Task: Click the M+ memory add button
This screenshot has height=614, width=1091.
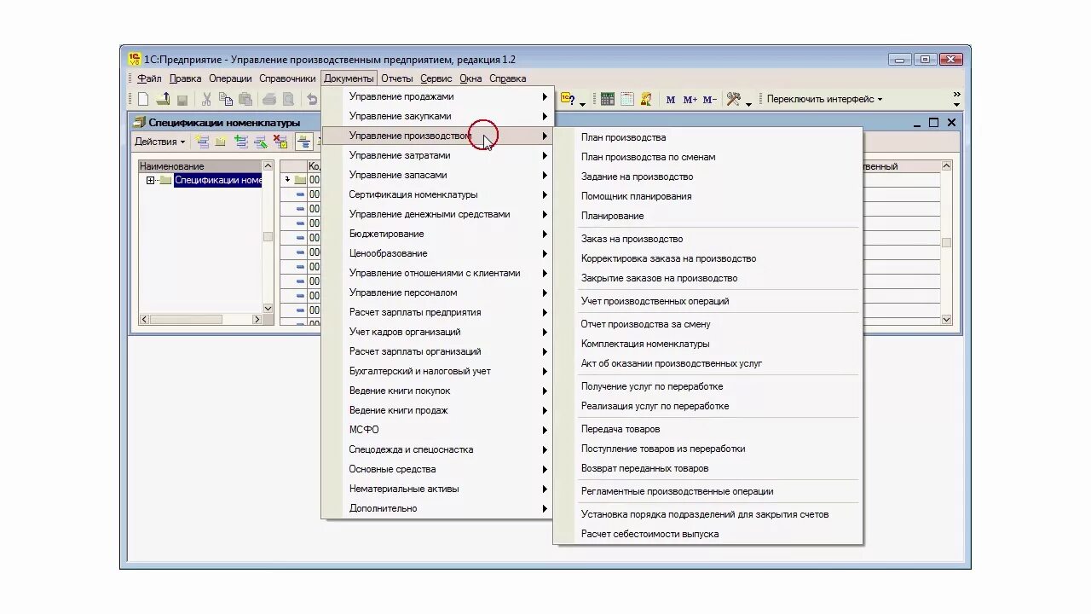Action: pyautogui.click(x=690, y=100)
